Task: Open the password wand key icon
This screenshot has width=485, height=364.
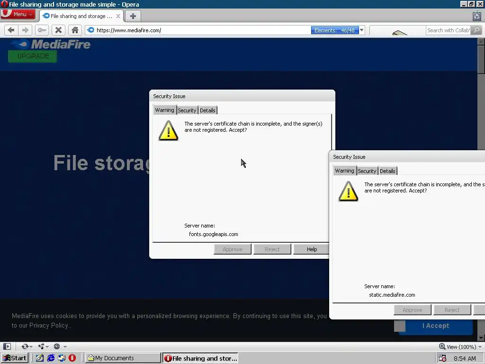Action: [42, 30]
